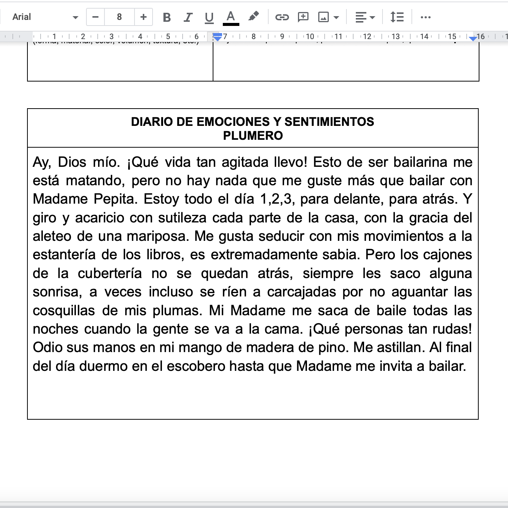
Task: Click the font size field showing 8
Action: pos(119,17)
